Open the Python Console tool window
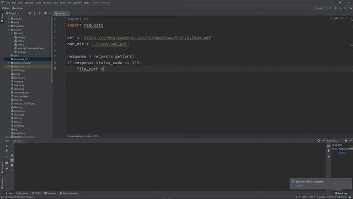Screen dimensions: 353x199 68,193
